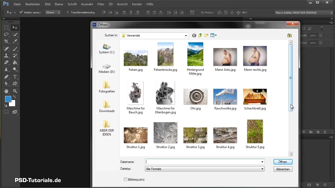The width and height of the screenshot is (335, 188).
Task: Select the Eraser tool
Action: click(7, 62)
